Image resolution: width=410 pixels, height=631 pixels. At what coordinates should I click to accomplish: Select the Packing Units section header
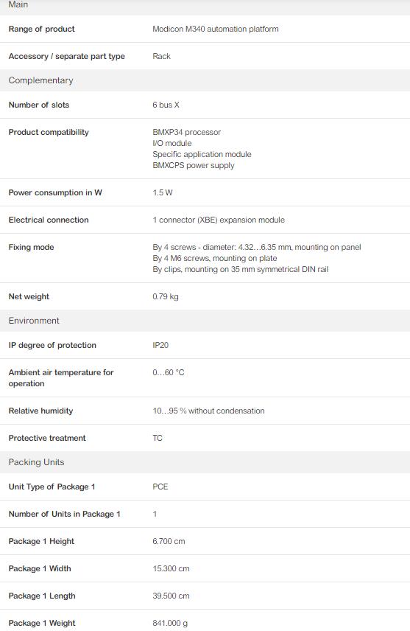205,462
